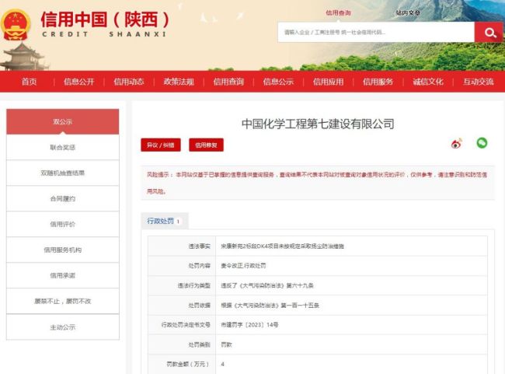Select 信用服务机构 sidebar entry
The height and width of the screenshot is (374, 505).
63,250
